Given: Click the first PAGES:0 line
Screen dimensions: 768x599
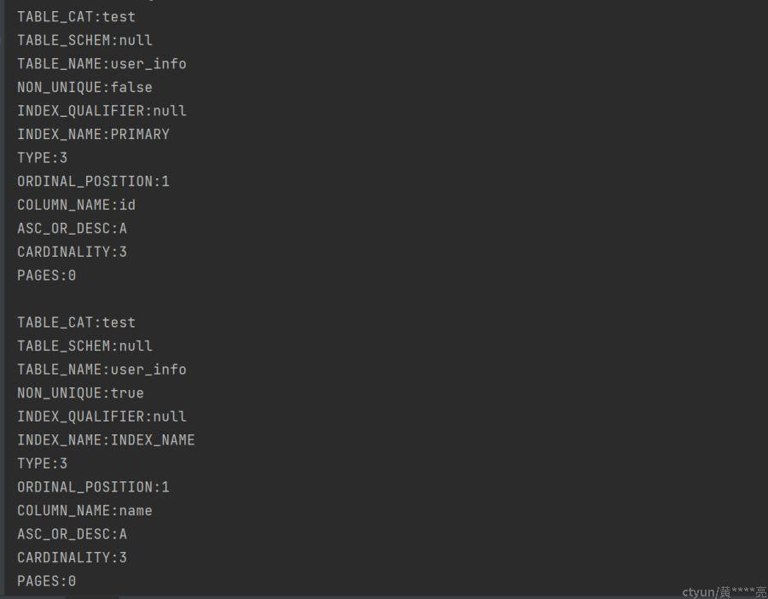Looking at the screenshot, I should point(47,276).
